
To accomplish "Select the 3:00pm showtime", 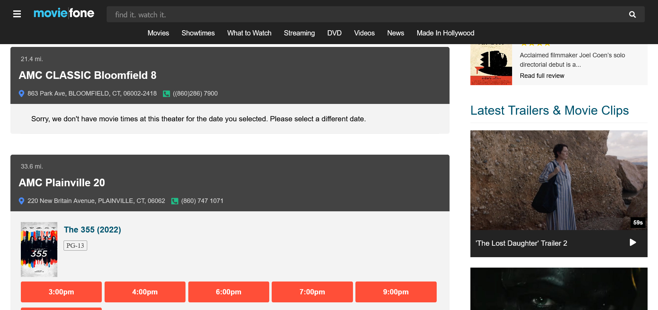I will pyautogui.click(x=61, y=292).
